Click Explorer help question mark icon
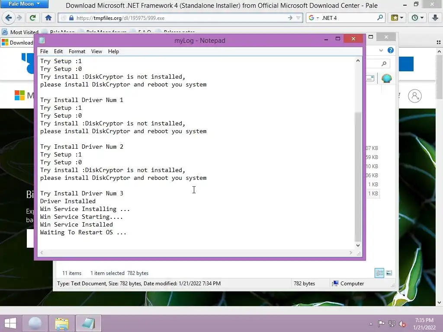This screenshot has height=332, width=443. pos(391,50)
